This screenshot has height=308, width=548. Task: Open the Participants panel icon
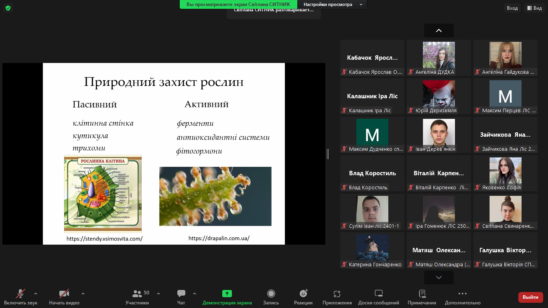137,294
